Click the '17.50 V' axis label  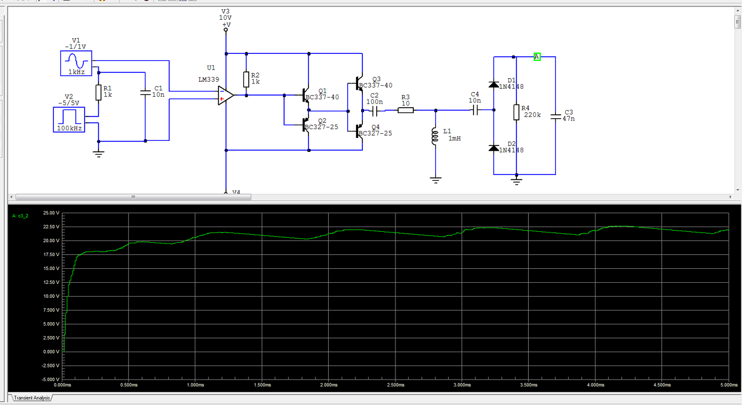point(52,254)
